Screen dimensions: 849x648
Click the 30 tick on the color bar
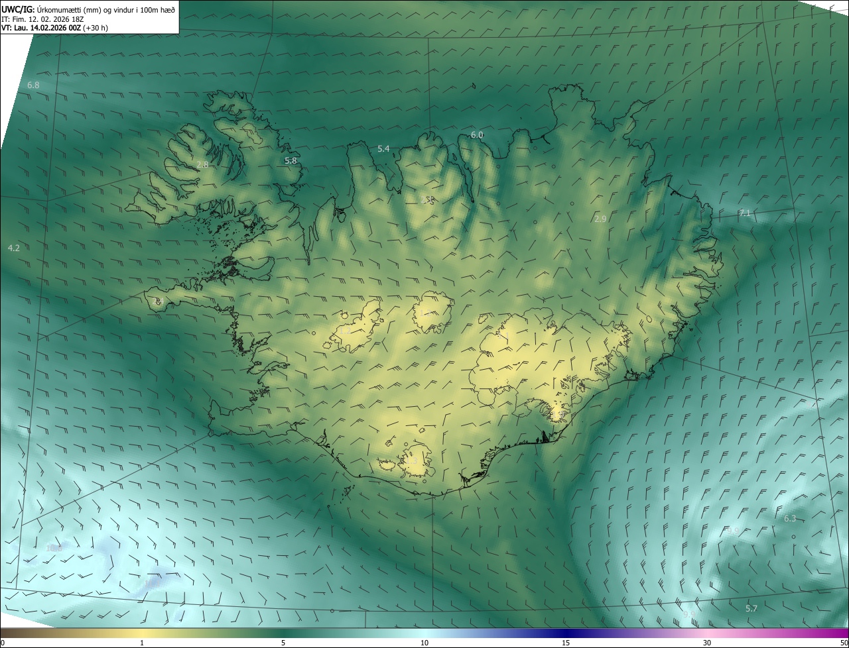707,643
